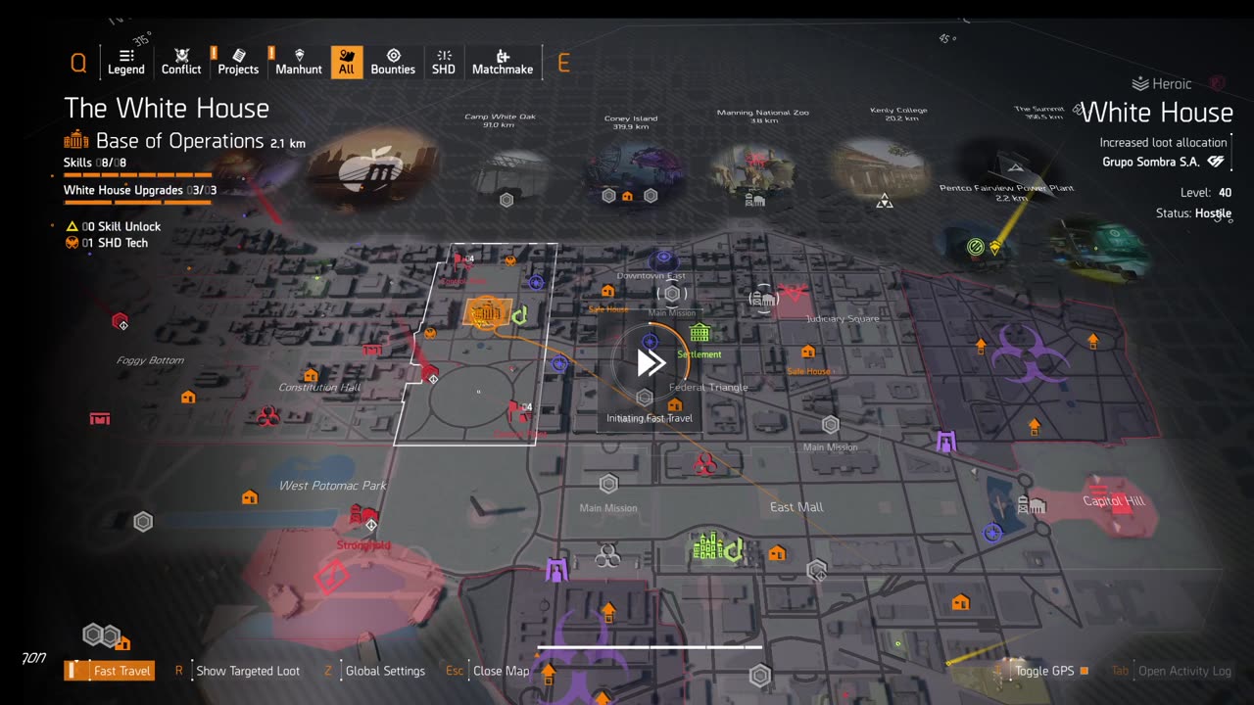Switch to the Conflict map filter
Screen dimensions: 1254x705
tap(181, 62)
